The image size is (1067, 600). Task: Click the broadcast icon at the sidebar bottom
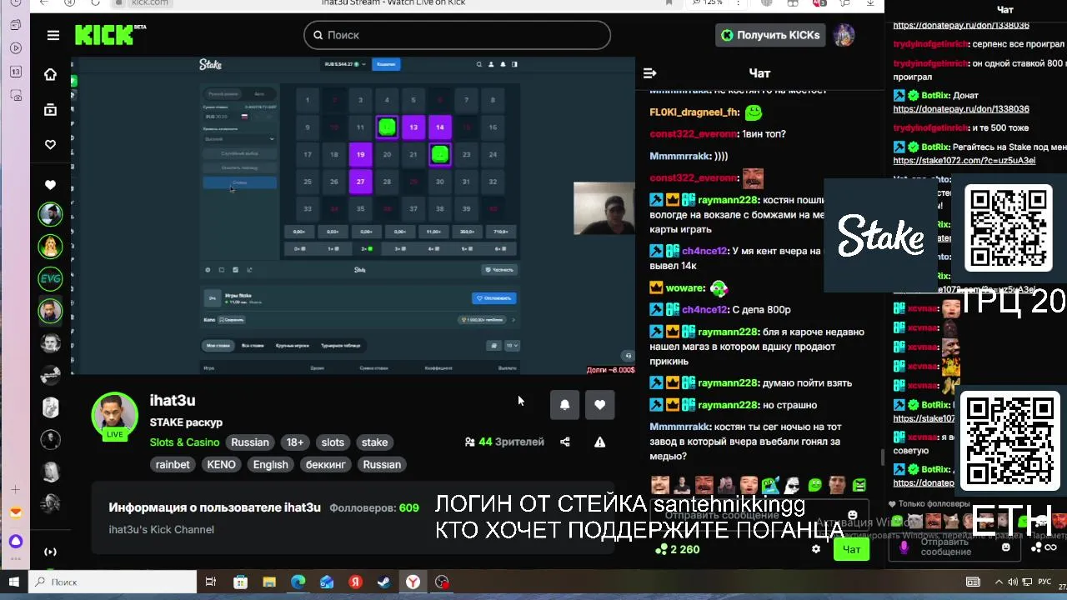[x=50, y=552]
